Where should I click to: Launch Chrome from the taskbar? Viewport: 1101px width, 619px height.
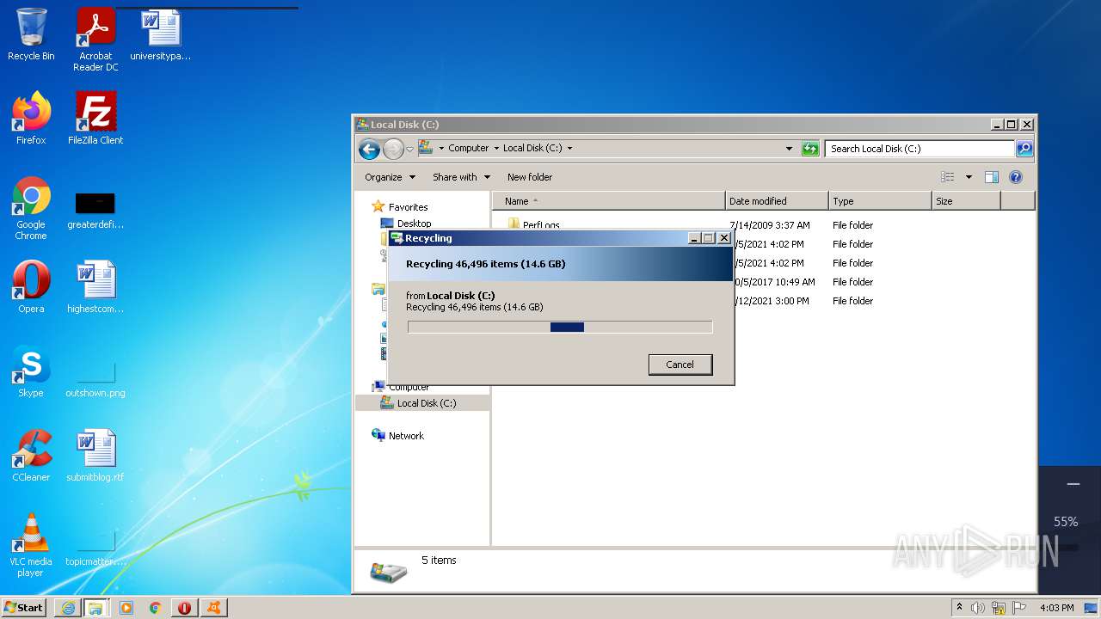click(x=156, y=608)
